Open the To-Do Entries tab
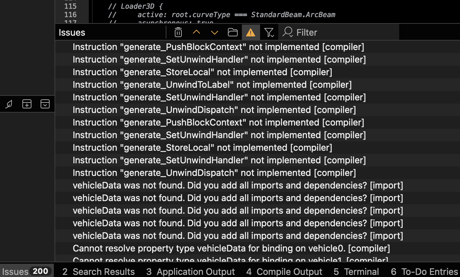 tap(424, 272)
